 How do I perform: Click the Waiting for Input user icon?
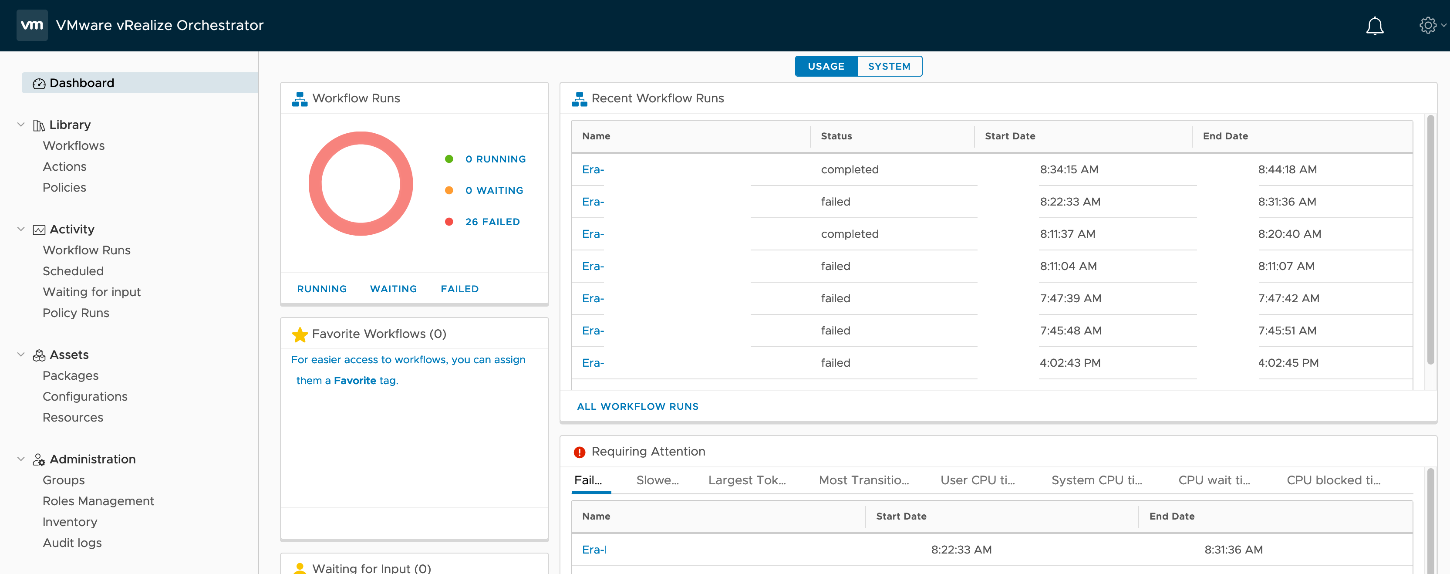pos(300,568)
